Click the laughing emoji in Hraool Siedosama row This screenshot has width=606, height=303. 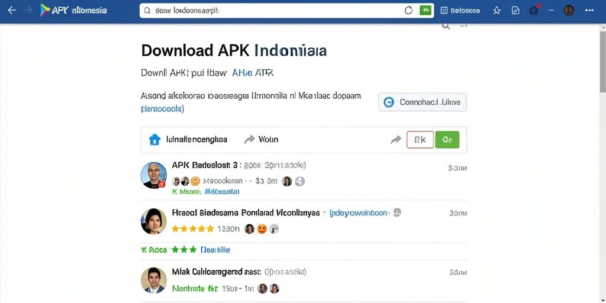coord(262,229)
